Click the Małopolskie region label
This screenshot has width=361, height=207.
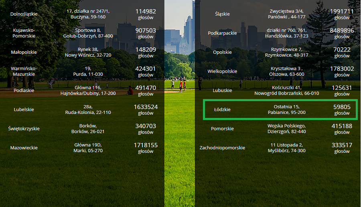[24, 52]
